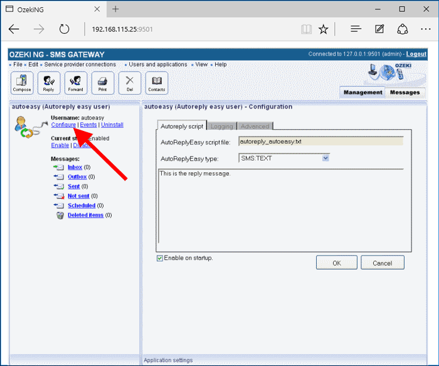Click the reply message text area
Viewport: 439px width, 366px height.
(281, 206)
